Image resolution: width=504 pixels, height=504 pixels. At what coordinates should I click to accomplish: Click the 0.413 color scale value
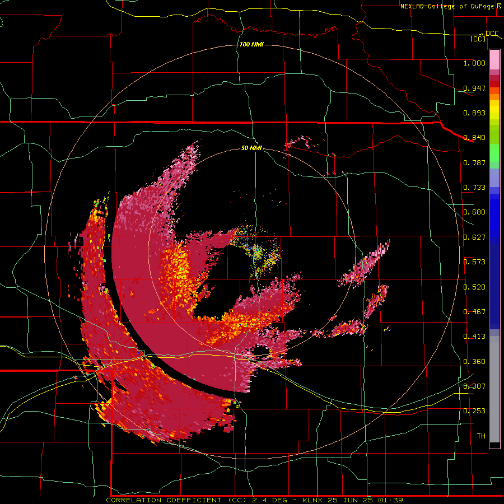coord(474,337)
